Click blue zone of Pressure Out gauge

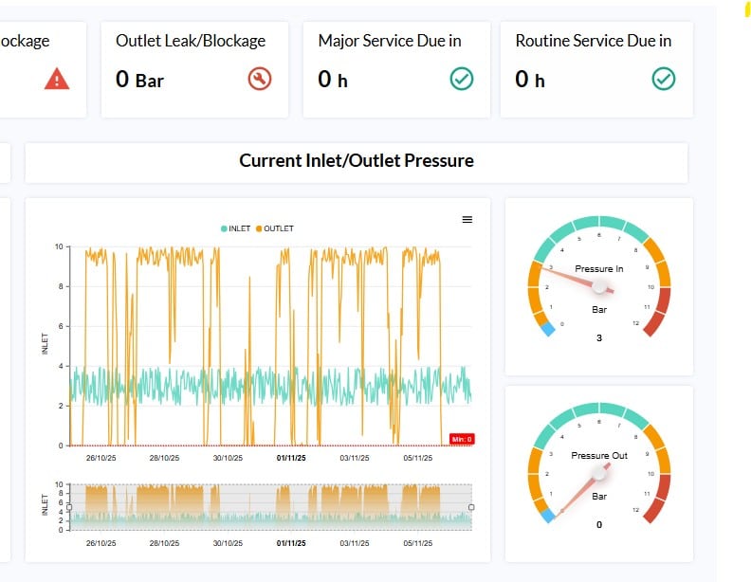click(547, 516)
